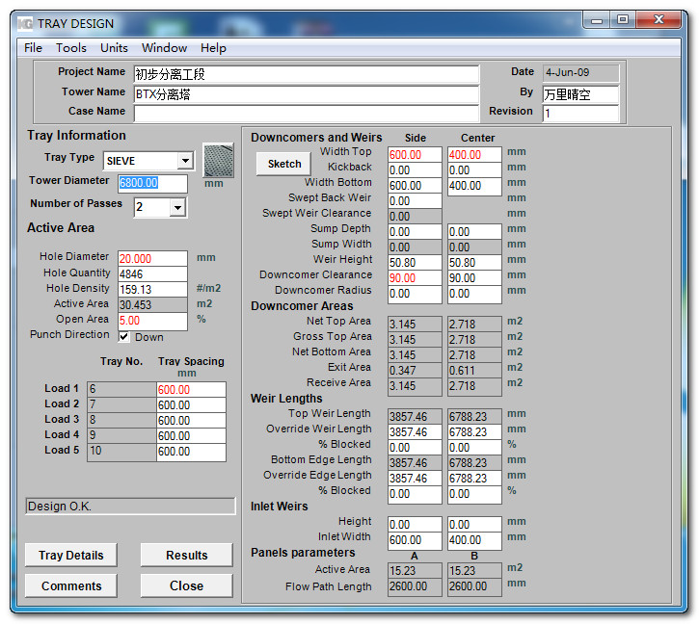Maximize the Tray Design window
699x624 pixels.
coord(623,20)
